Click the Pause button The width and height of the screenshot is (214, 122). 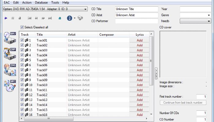[13, 18]
